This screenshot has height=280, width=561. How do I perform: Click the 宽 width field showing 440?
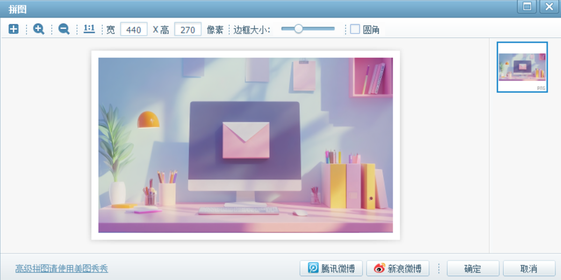tap(134, 29)
